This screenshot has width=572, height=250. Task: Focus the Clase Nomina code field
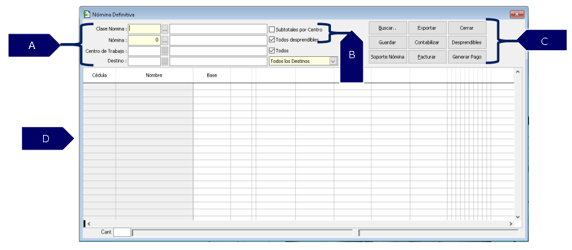point(144,29)
